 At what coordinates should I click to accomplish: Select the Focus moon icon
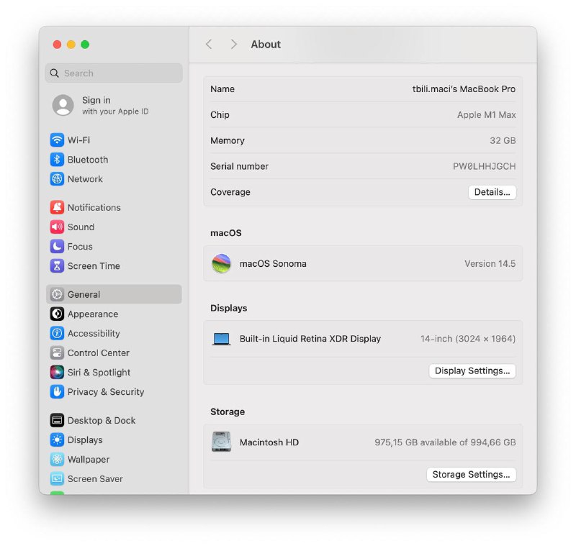tap(57, 246)
